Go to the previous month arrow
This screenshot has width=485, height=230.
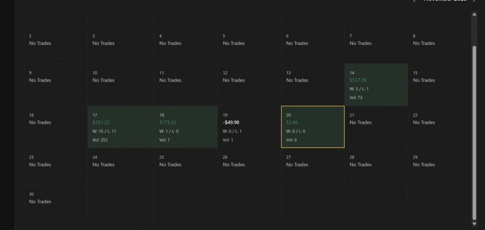tap(414, 0)
